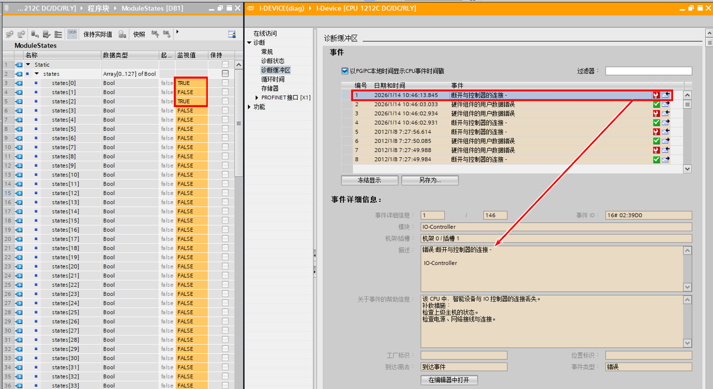Click the database lock icon beside 保持实际值
This screenshot has height=389, width=713.
[122, 34]
